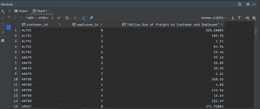Open the data grid settings gear
The height and width of the screenshot is (109, 260).
254,18
